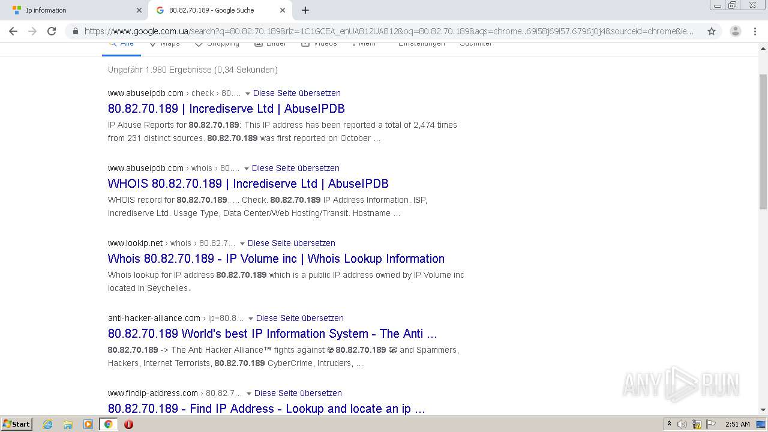Show hidden system tray icons

(x=669, y=424)
